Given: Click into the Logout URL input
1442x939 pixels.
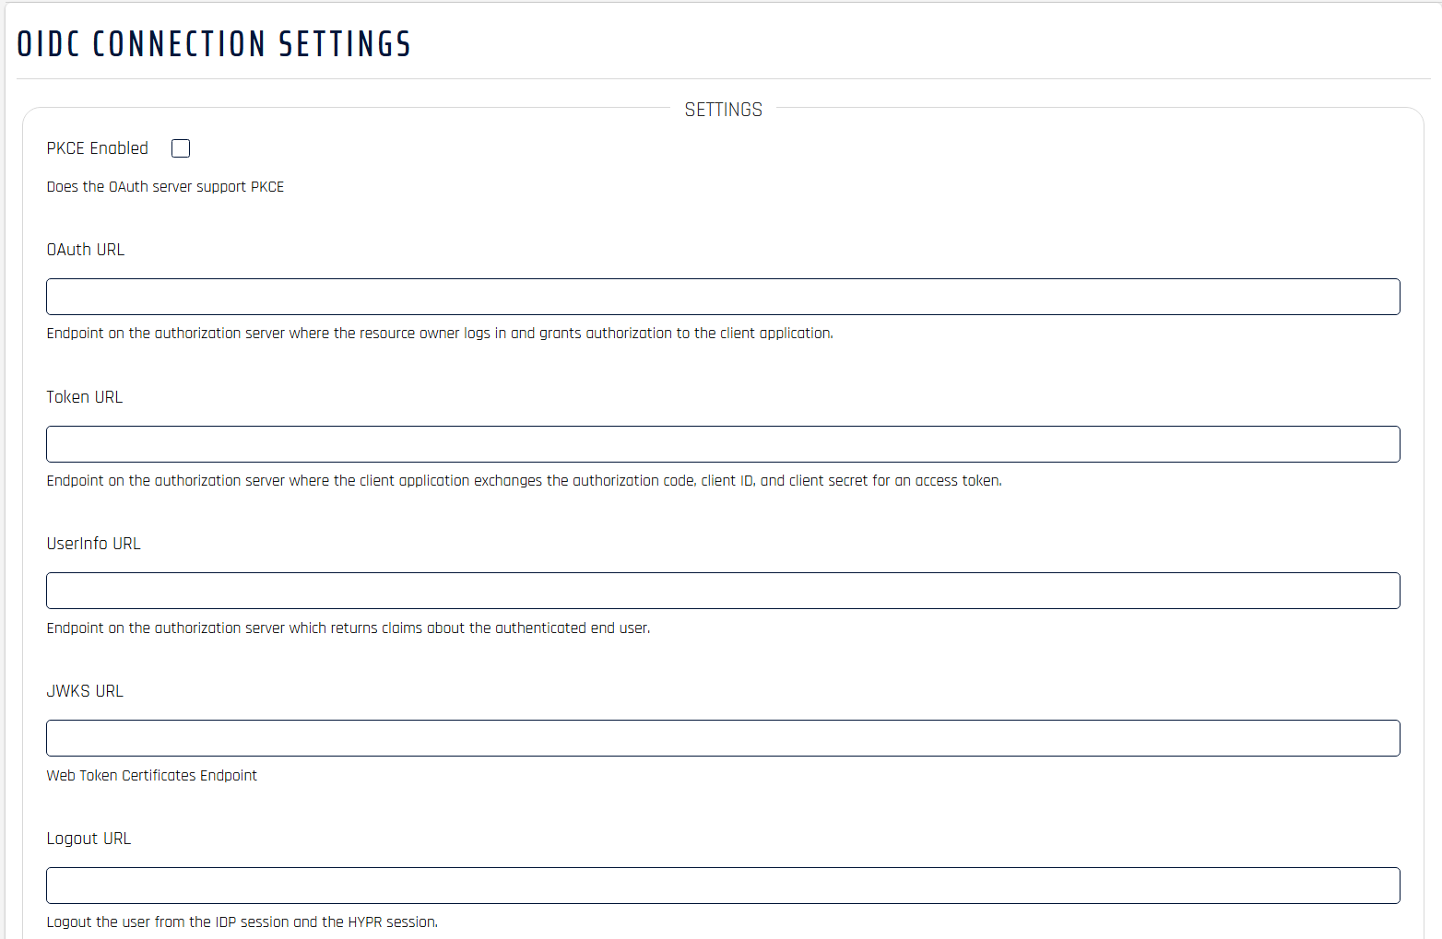Looking at the screenshot, I should [723, 886].
